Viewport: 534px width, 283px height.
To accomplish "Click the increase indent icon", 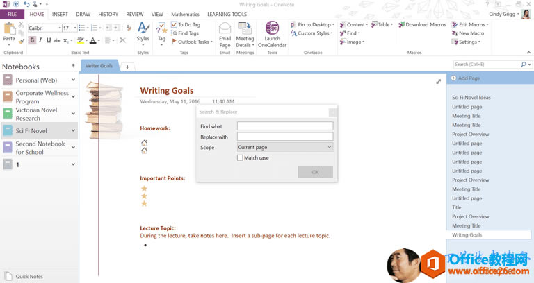I will click(x=117, y=28).
